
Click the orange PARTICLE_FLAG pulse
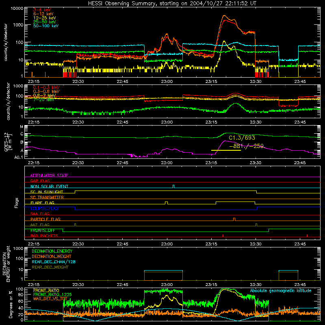coord(234,219)
